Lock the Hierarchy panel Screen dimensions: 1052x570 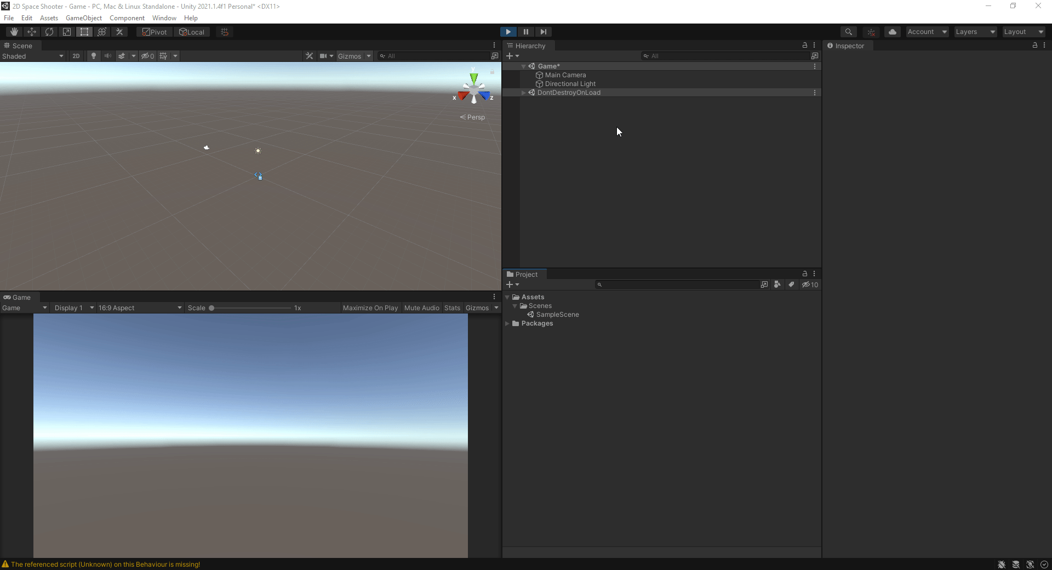click(x=805, y=45)
